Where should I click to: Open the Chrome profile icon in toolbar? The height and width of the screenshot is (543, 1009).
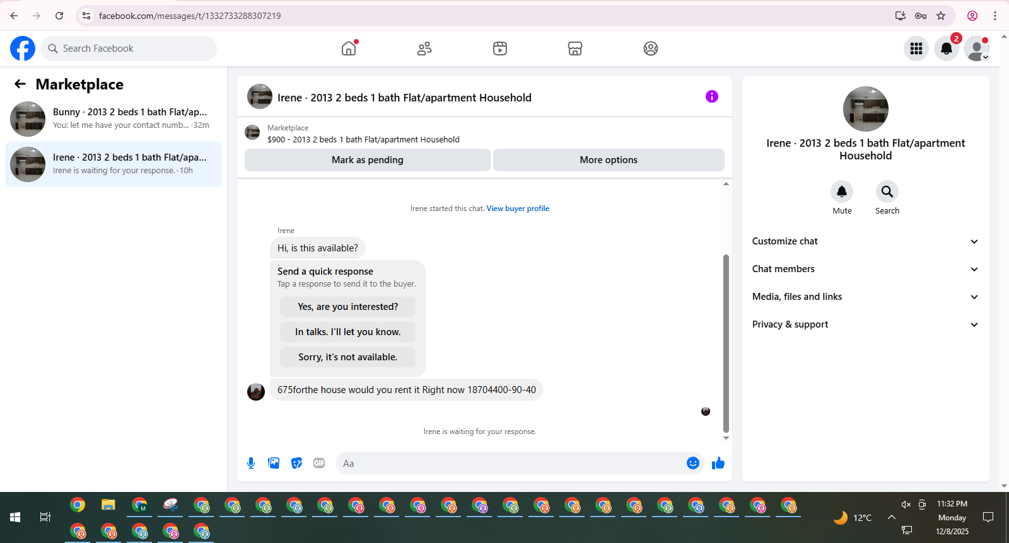(972, 16)
